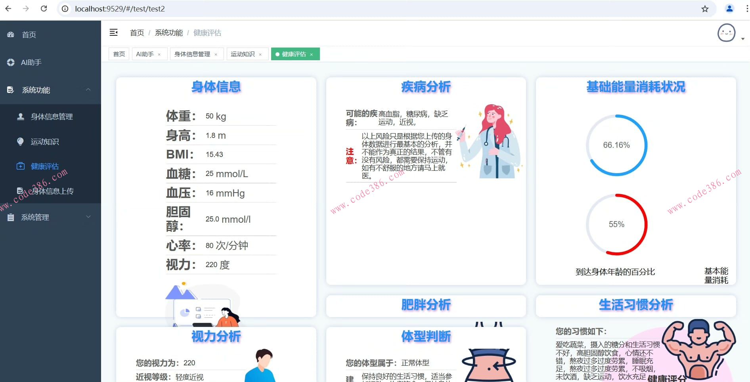
Task: Collapse the 系统功能 submenu chevron
Action: 88,90
